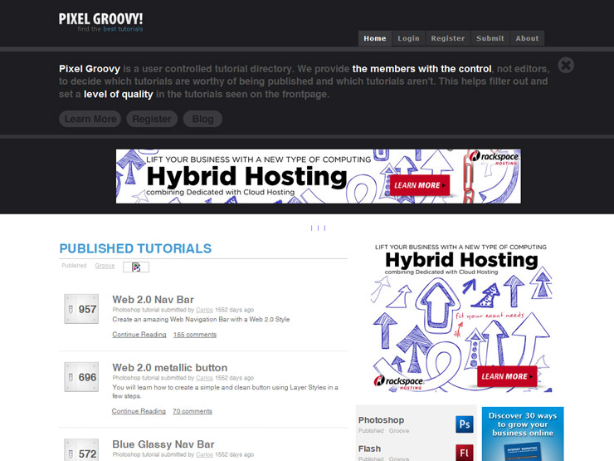Viewport: 614px width, 461px height.
Task: Continue Reading for Web 2.0 metallic button
Action: 139,411
